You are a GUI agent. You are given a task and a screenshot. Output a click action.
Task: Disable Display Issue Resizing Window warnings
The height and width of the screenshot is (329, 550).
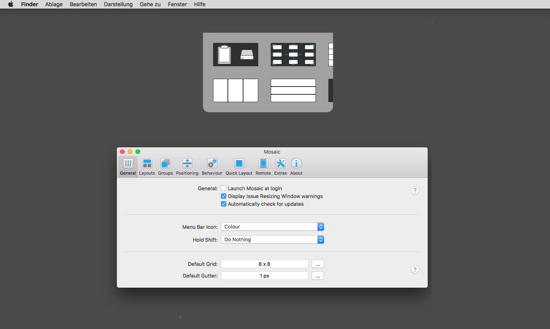pyautogui.click(x=224, y=196)
